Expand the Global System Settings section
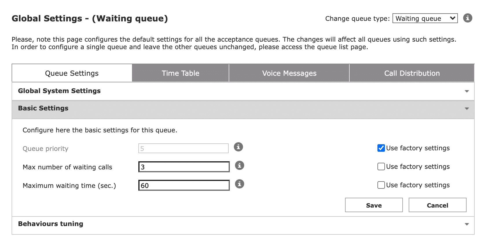 coord(467,91)
